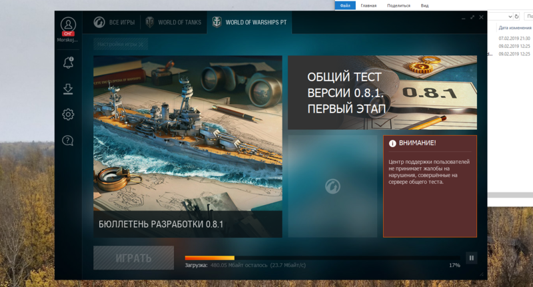The width and height of the screenshot is (533, 287).
Task: Click the info icon beside ВНИМАНИЕ
Action: (x=392, y=143)
